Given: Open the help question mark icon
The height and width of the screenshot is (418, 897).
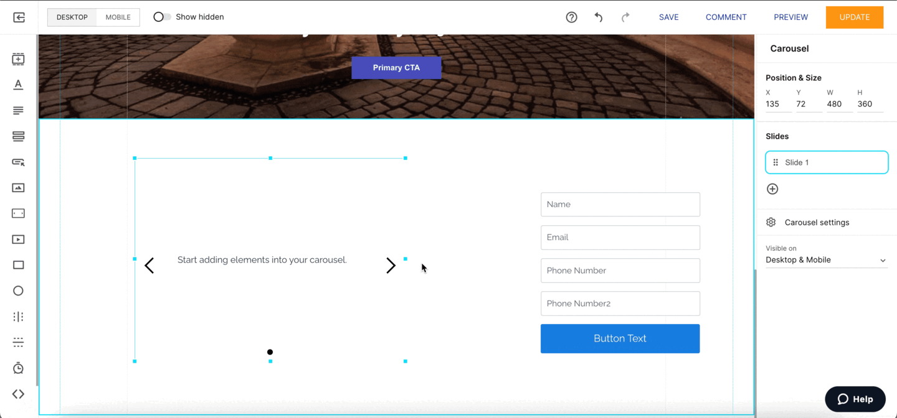Looking at the screenshot, I should 571,17.
